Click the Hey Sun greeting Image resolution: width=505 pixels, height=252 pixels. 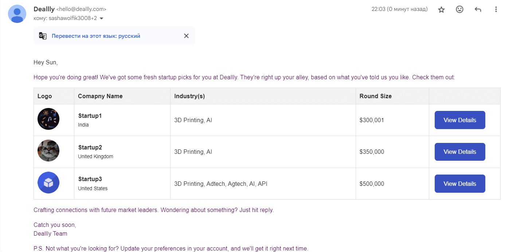tap(46, 63)
